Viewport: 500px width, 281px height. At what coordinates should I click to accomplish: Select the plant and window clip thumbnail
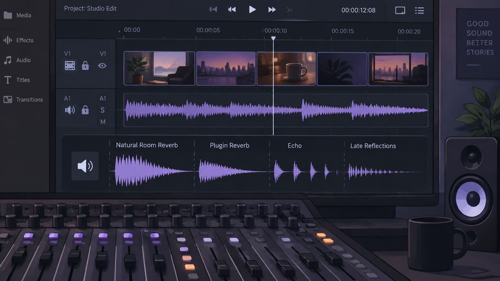[159, 68]
